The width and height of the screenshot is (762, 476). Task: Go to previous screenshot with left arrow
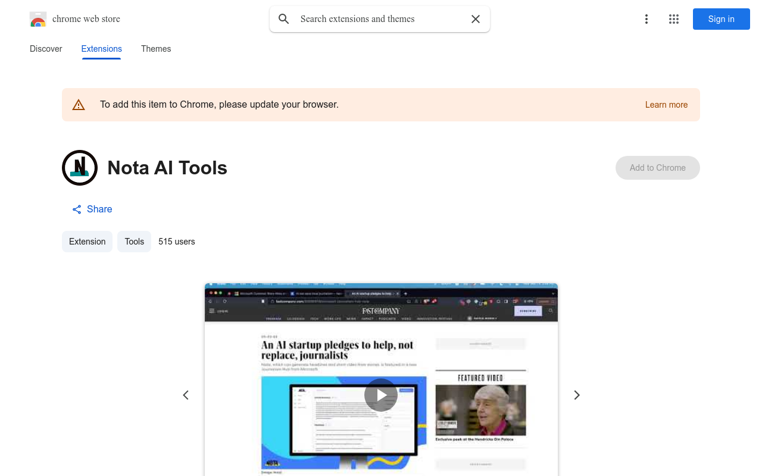point(186,395)
